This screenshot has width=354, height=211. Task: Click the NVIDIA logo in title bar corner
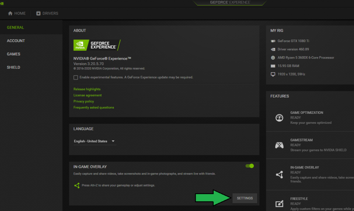(x=2, y=3)
